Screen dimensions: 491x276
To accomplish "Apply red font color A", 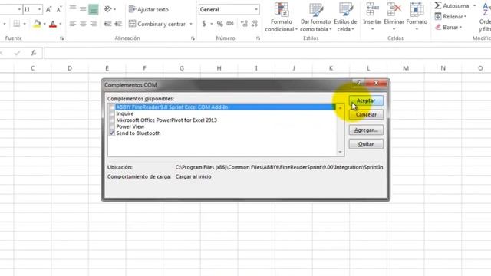I will pyautogui.click(x=53, y=24).
